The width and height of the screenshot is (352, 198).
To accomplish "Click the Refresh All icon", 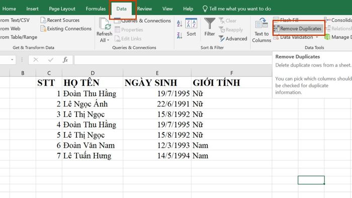I will [105, 24].
